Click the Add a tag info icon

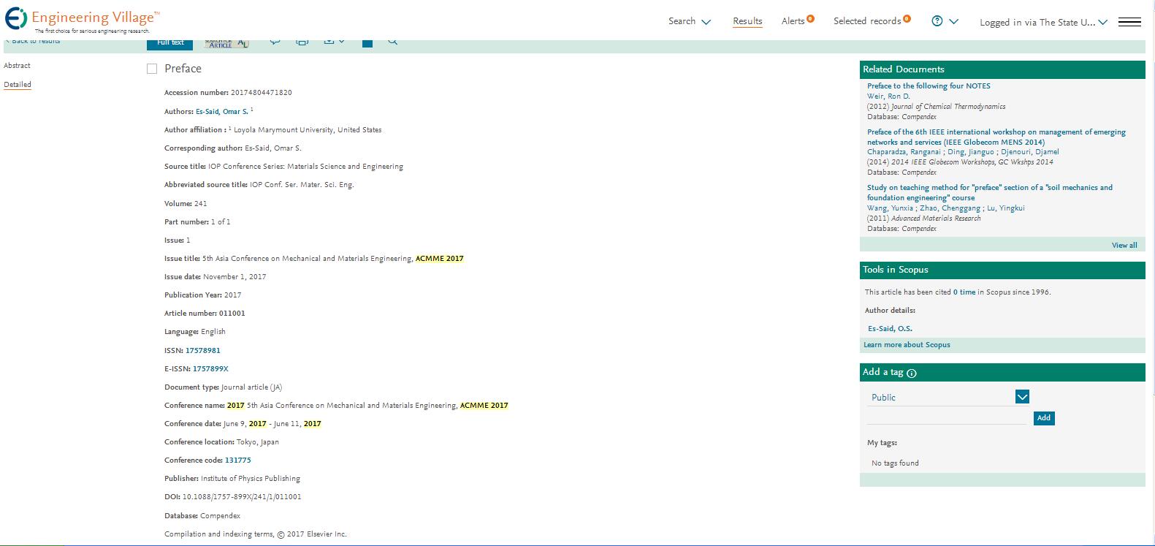pos(912,373)
